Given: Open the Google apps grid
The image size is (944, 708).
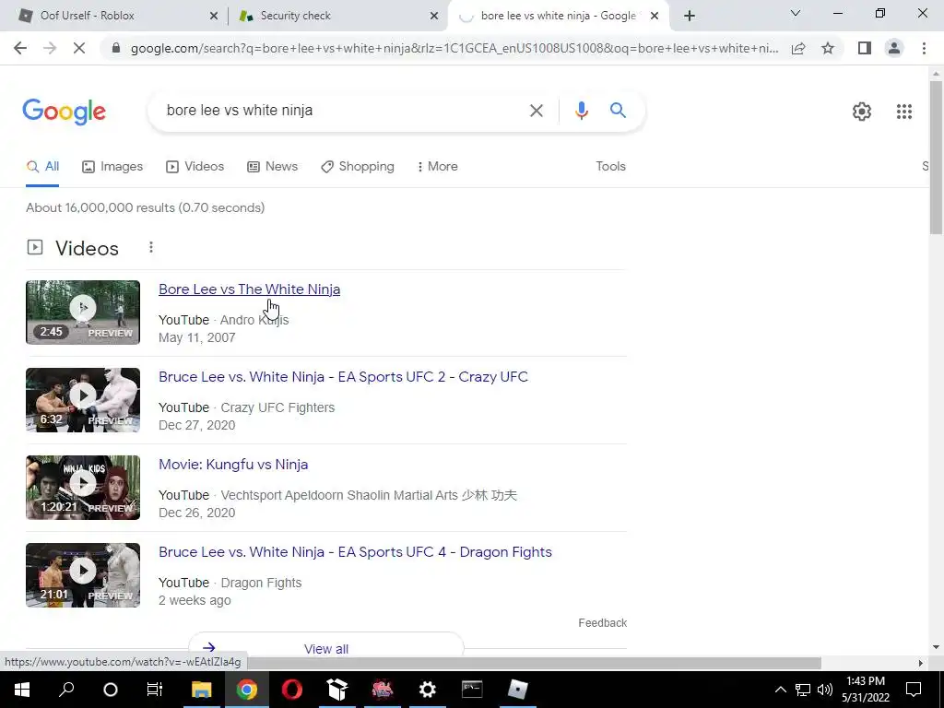Looking at the screenshot, I should tap(903, 112).
